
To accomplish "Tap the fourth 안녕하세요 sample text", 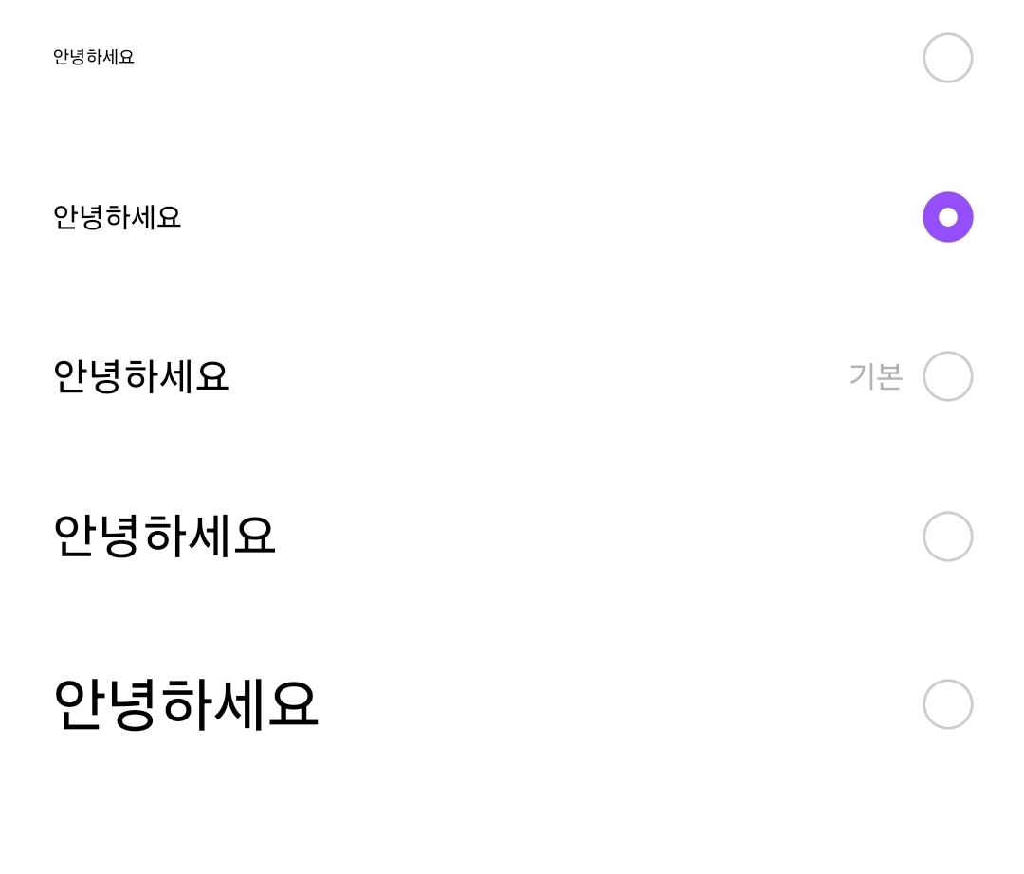I will [163, 536].
